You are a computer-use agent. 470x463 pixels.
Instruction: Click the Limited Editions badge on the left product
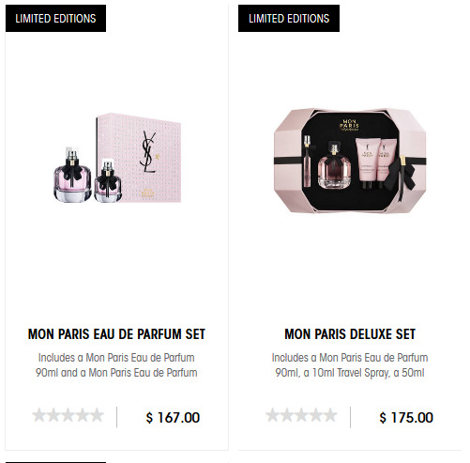(55, 18)
